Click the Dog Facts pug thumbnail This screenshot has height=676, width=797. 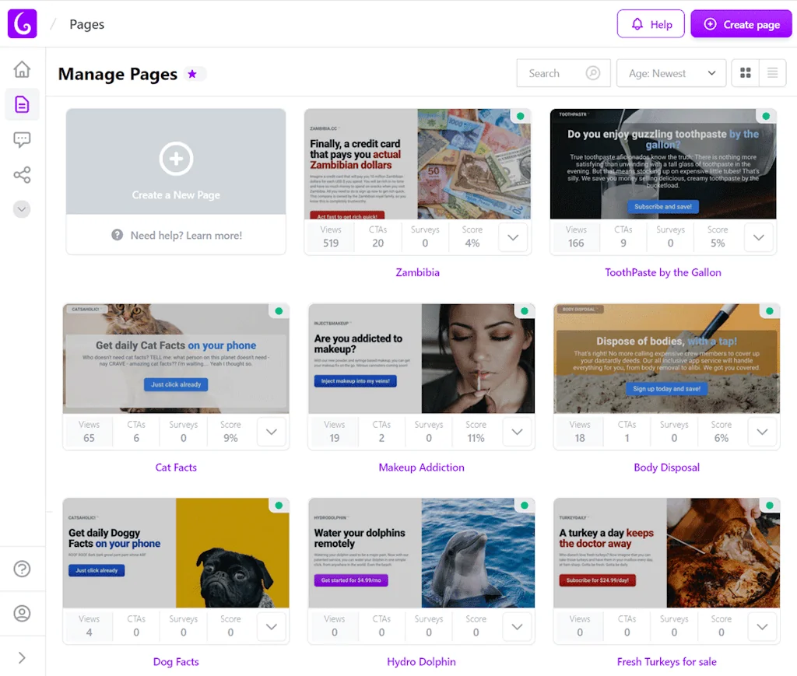[176, 553]
